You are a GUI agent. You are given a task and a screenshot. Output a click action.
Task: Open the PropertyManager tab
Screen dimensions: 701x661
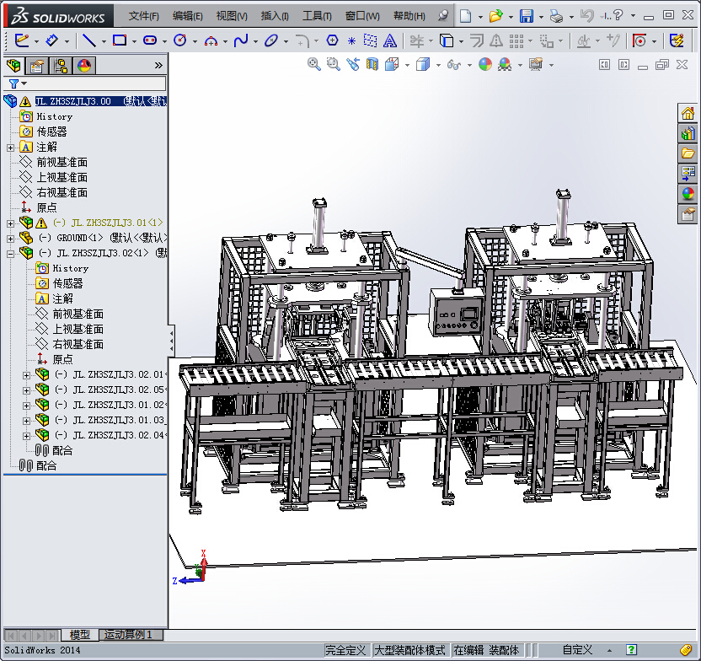pyautogui.click(x=37, y=66)
